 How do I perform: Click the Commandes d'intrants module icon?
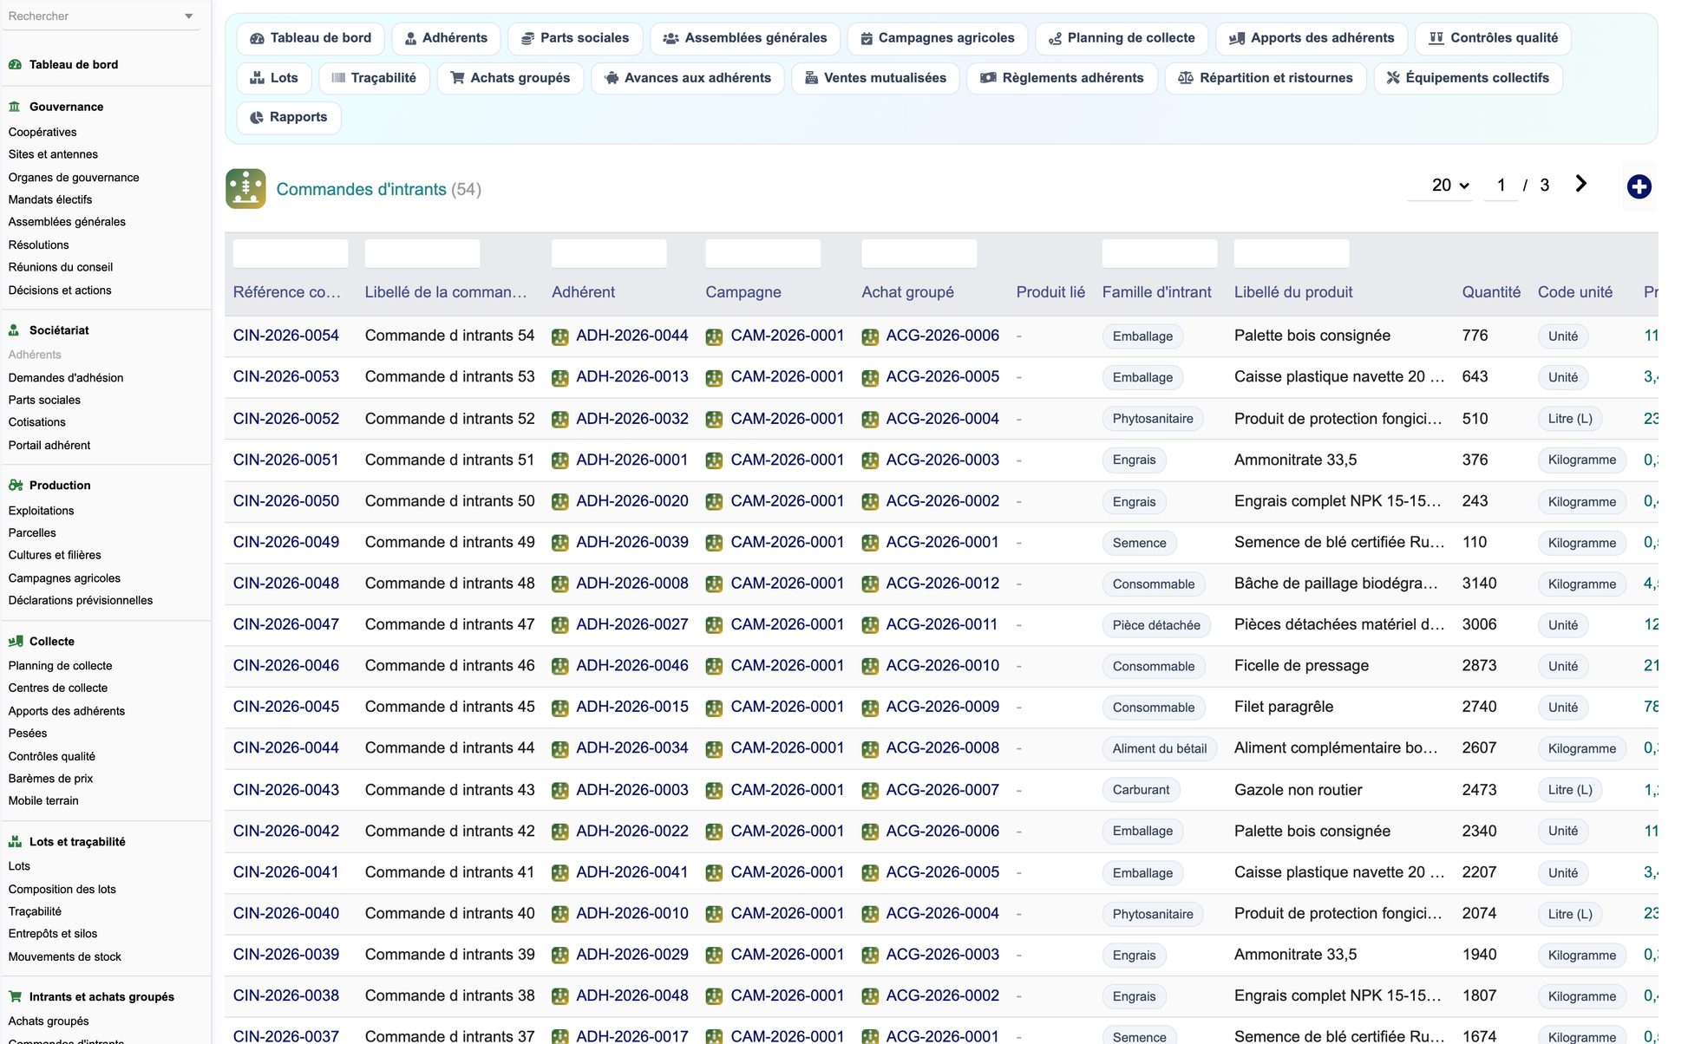245,188
